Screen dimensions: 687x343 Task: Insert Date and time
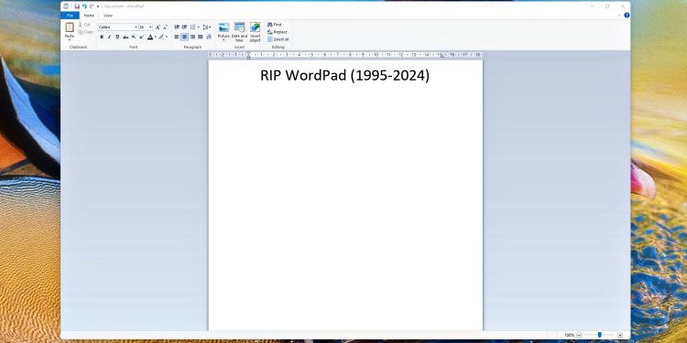[x=239, y=31]
